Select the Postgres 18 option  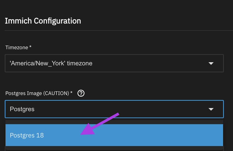pos(27,135)
